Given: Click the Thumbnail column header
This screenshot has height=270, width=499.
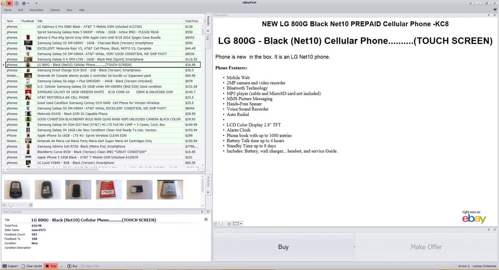Looking at the screenshot, I should pyautogui.click(x=28, y=21).
